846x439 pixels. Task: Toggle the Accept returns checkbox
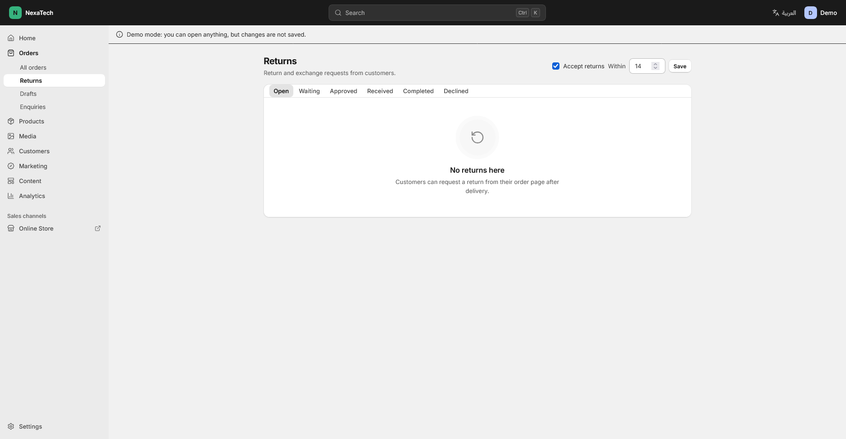tap(556, 66)
